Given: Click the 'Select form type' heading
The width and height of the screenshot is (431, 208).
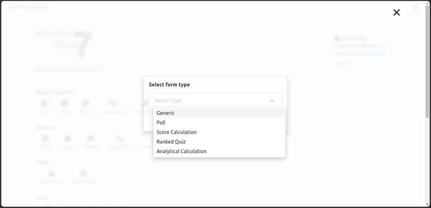Looking at the screenshot, I should tap(169, 85).
